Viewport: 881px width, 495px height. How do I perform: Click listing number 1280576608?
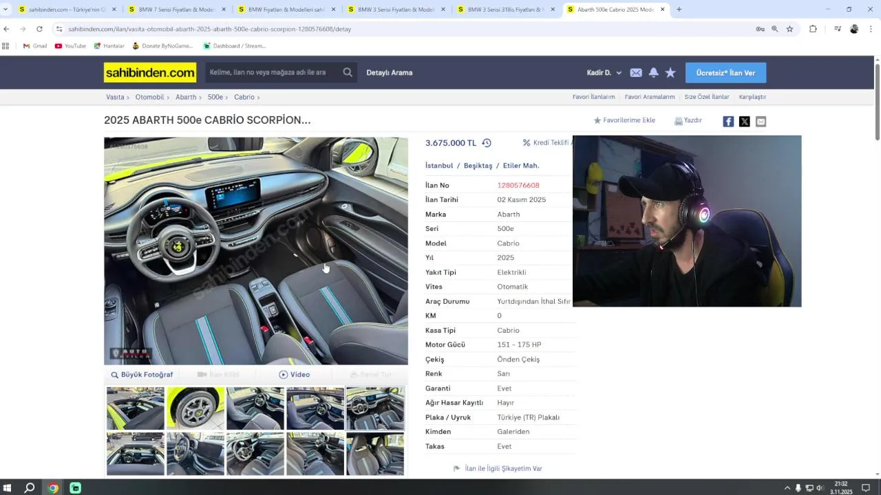[518, 186]
